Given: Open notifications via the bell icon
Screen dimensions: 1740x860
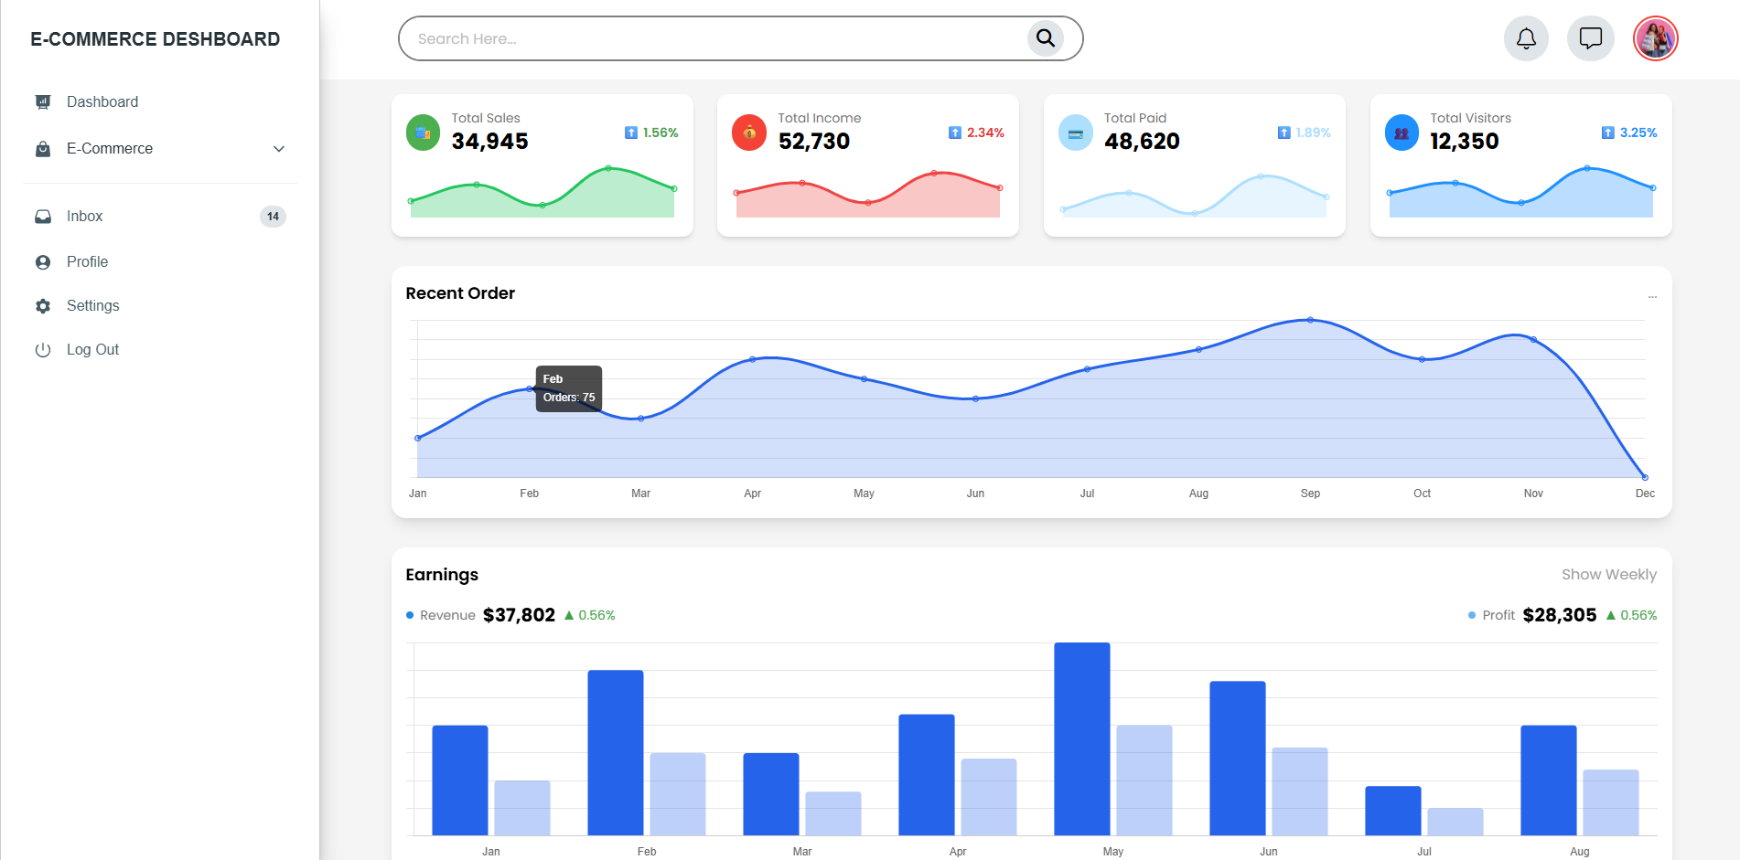Looking at the screenshot, I should [x=1525, y=38].
